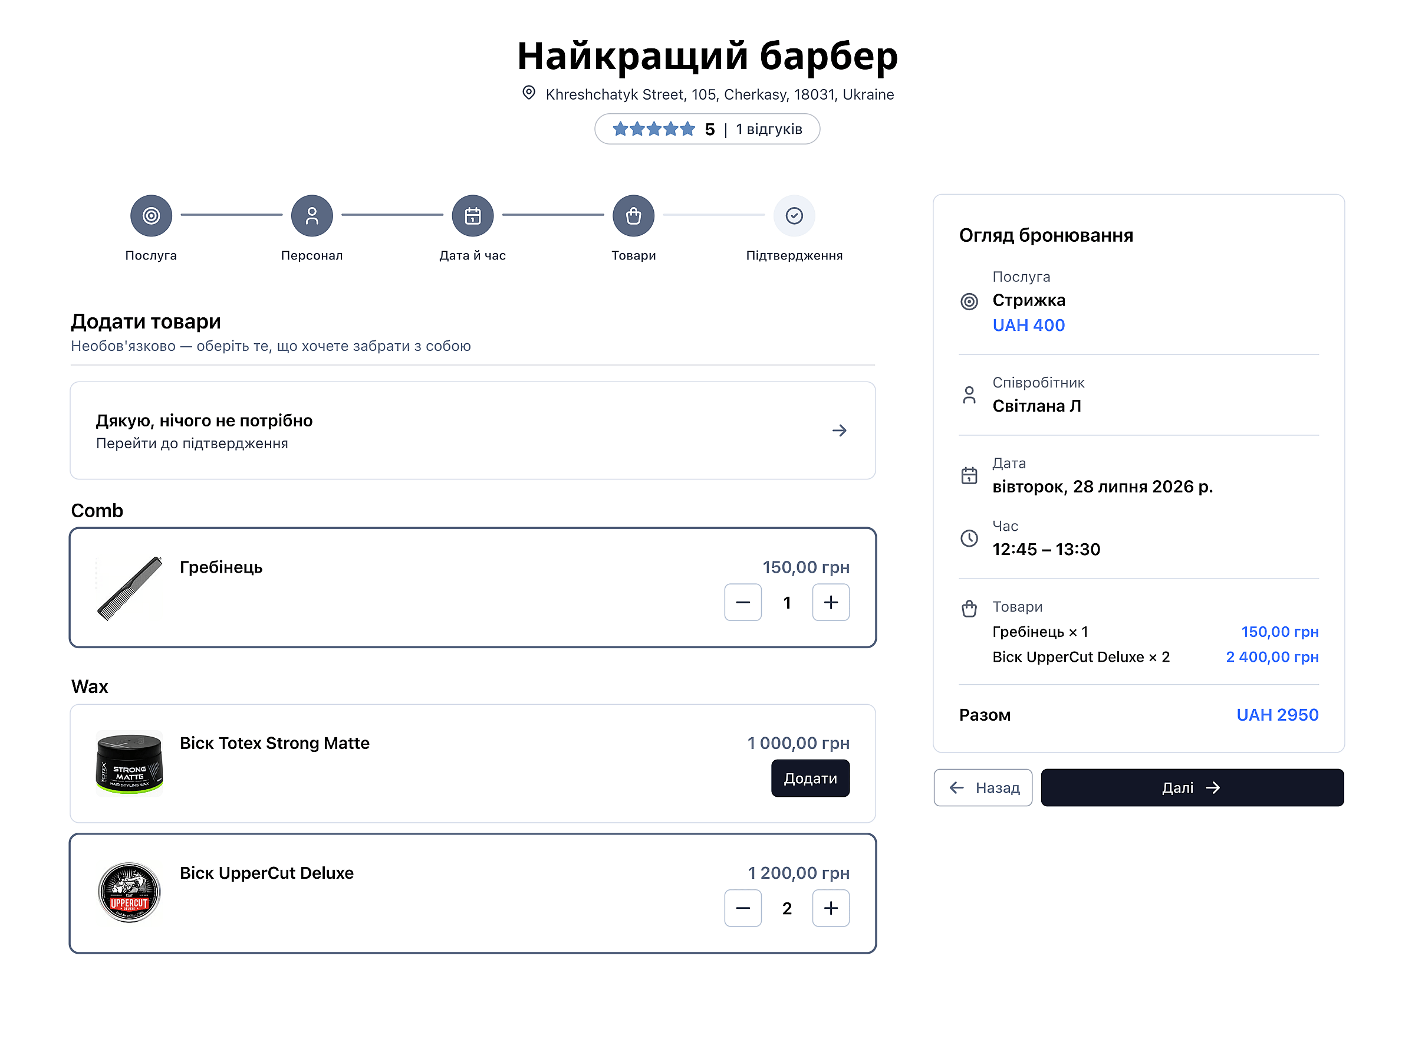The width and height of the screenshot is (1415, 1061).
Task: Click the Персонал step icon
Action: point(311,216)
